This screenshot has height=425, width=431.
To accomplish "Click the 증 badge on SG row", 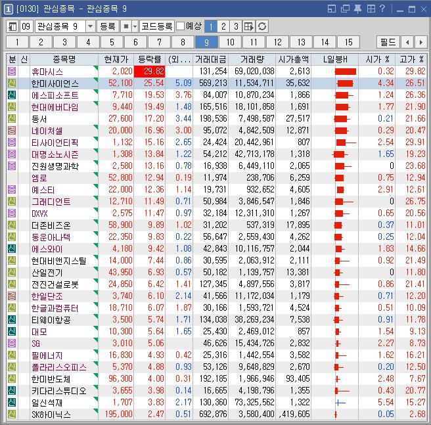I will (12, 344).
